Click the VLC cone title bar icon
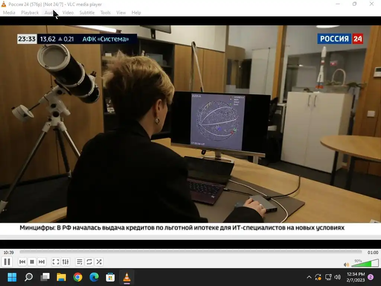This screenshot has height=286, width=381. click(x=4, y=4)
